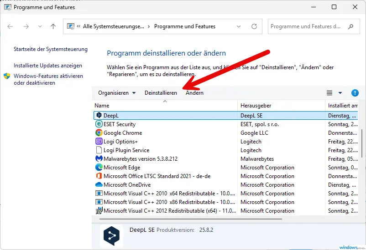Select the Logi Plugin Service row name

(126, 150)
